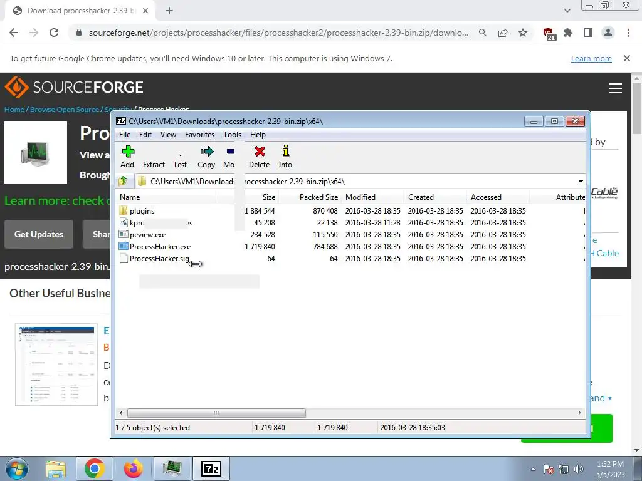Select the kpro... .sys file row

point(350,223)
